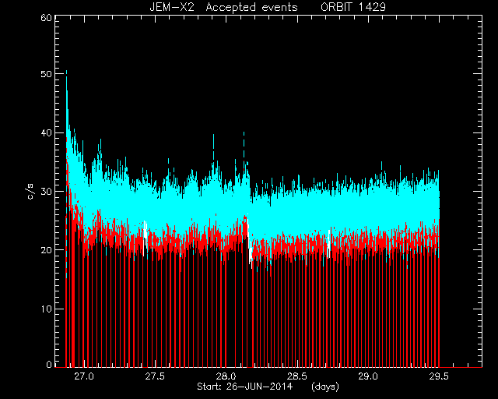Click the x-axis tick label 29.0
Screen dimensions: 498x399
[368, 376]
